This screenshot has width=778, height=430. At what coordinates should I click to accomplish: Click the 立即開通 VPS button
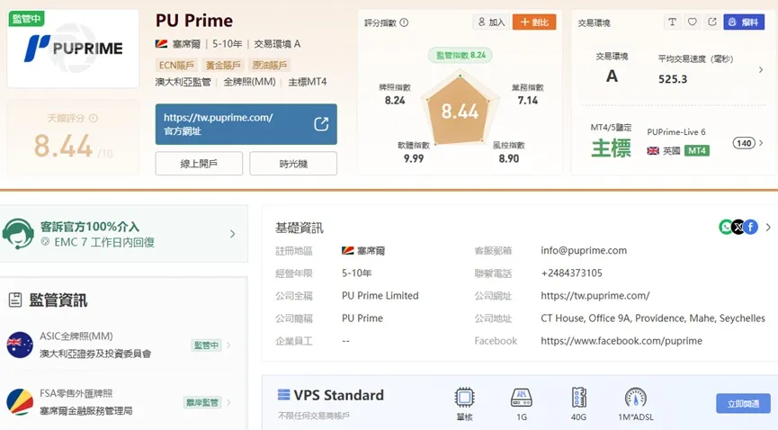coord(743,404)
